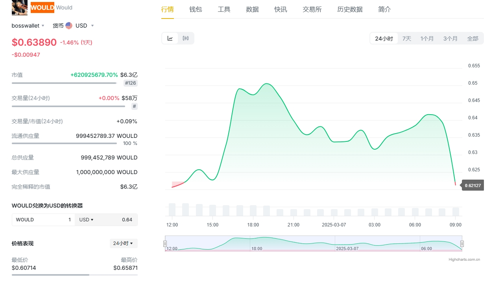This screenshot has height=282, width=491.
Task: Open the USD currency selector dropdown
Action: (84, 26)
